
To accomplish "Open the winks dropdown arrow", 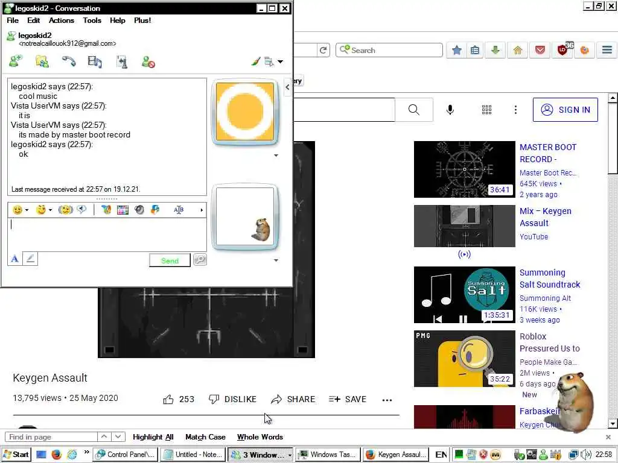I will (x=51, y=210).
